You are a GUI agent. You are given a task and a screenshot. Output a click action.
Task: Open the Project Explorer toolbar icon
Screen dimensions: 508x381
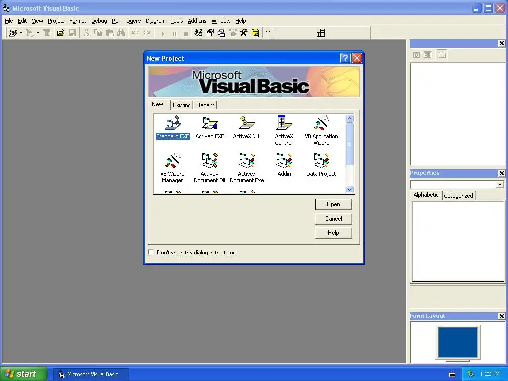click(x=198, y=33)
